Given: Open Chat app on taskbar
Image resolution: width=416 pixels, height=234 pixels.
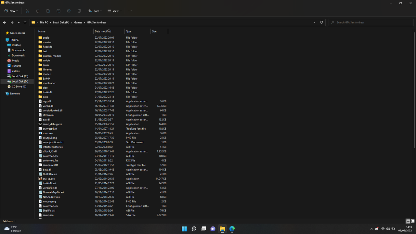Looking at the screenshot, I should (x=213, y=229).
